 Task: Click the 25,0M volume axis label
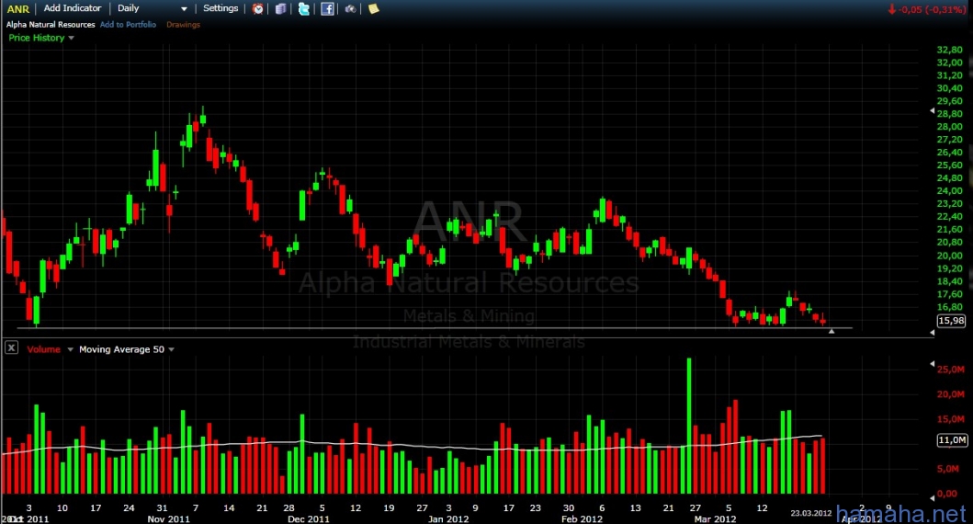coord(951,370)
